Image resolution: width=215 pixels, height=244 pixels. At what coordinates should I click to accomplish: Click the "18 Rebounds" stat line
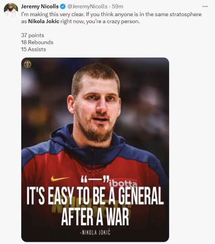click(x=37, y=42)
